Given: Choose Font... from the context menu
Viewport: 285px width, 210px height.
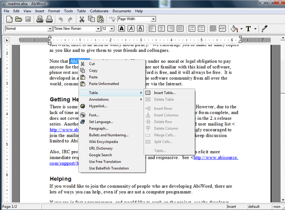Looking at the screenshot, I should coord(112,115).
